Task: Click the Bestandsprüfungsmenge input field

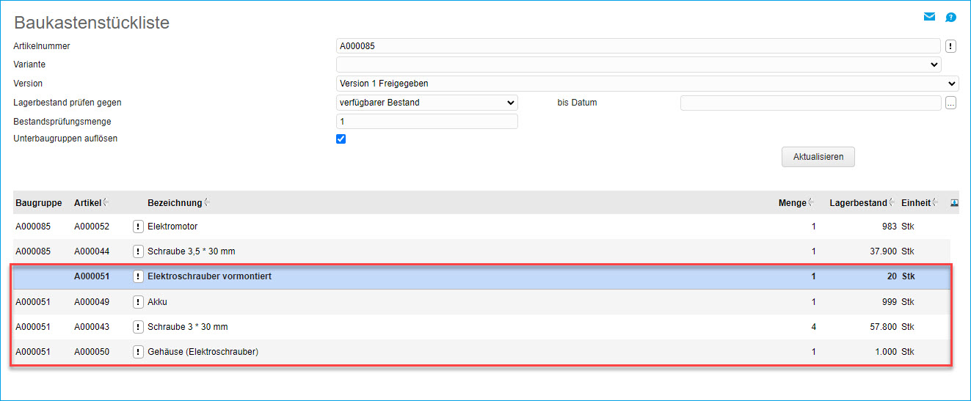Action: coord(426,121)
